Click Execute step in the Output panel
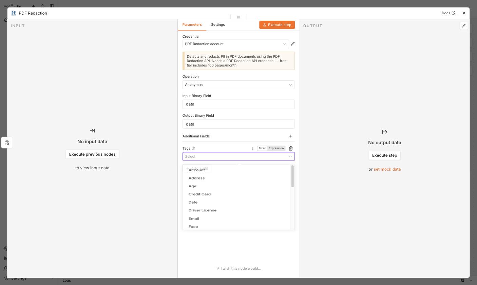Viewport: 477px width, 285px height. coord(384,155)
